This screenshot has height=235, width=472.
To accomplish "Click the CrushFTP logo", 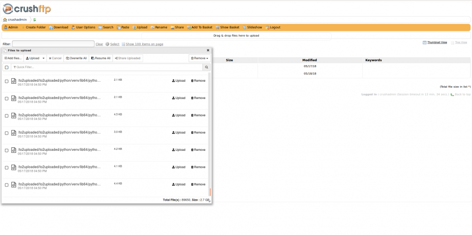I will [x=27, y=9].
